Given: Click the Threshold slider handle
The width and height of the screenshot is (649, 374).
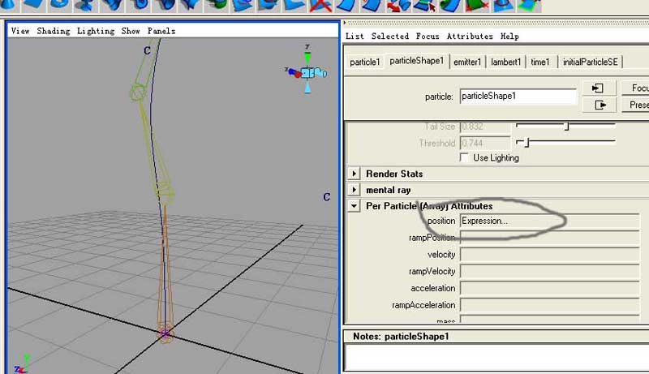Looking at the screenshot, I should point(527,143).
